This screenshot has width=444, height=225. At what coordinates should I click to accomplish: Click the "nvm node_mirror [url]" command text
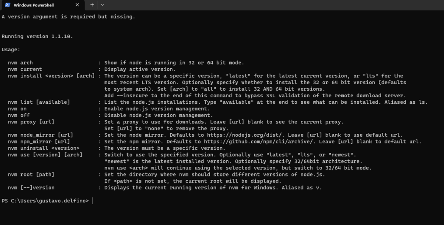coord(40,135)
